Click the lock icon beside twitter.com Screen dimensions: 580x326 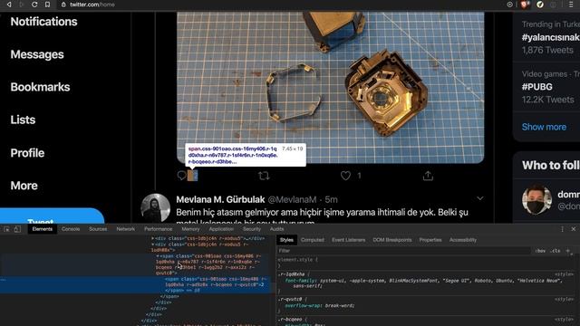[x=63, y=5]
